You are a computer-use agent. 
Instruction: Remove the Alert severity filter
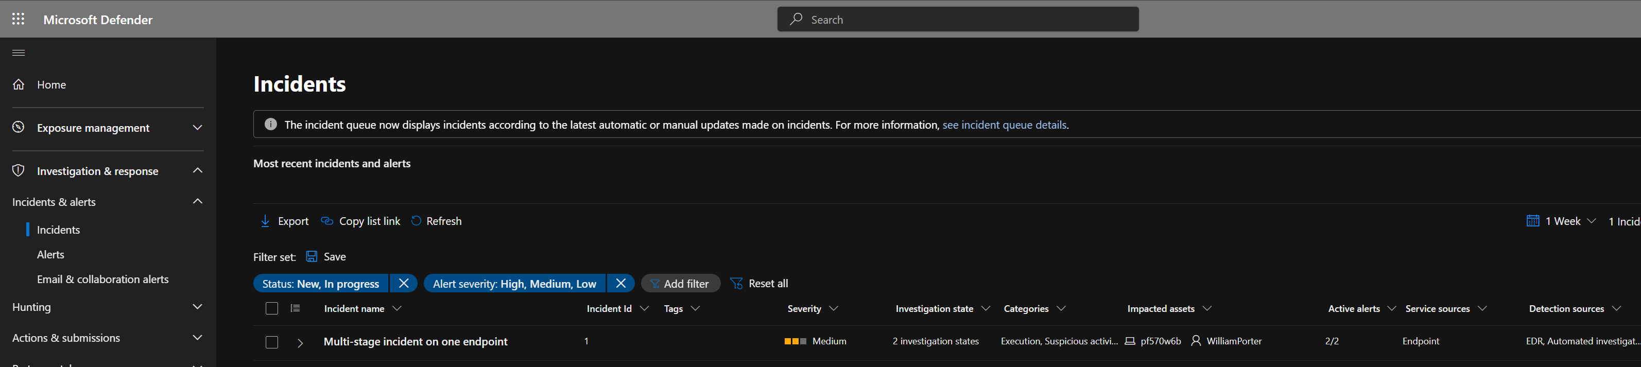[x=620, y=284]
